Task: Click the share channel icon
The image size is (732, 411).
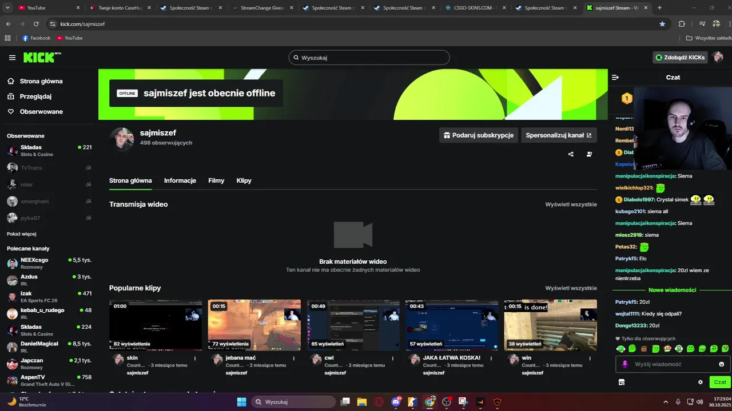Action: coord(571,154)
